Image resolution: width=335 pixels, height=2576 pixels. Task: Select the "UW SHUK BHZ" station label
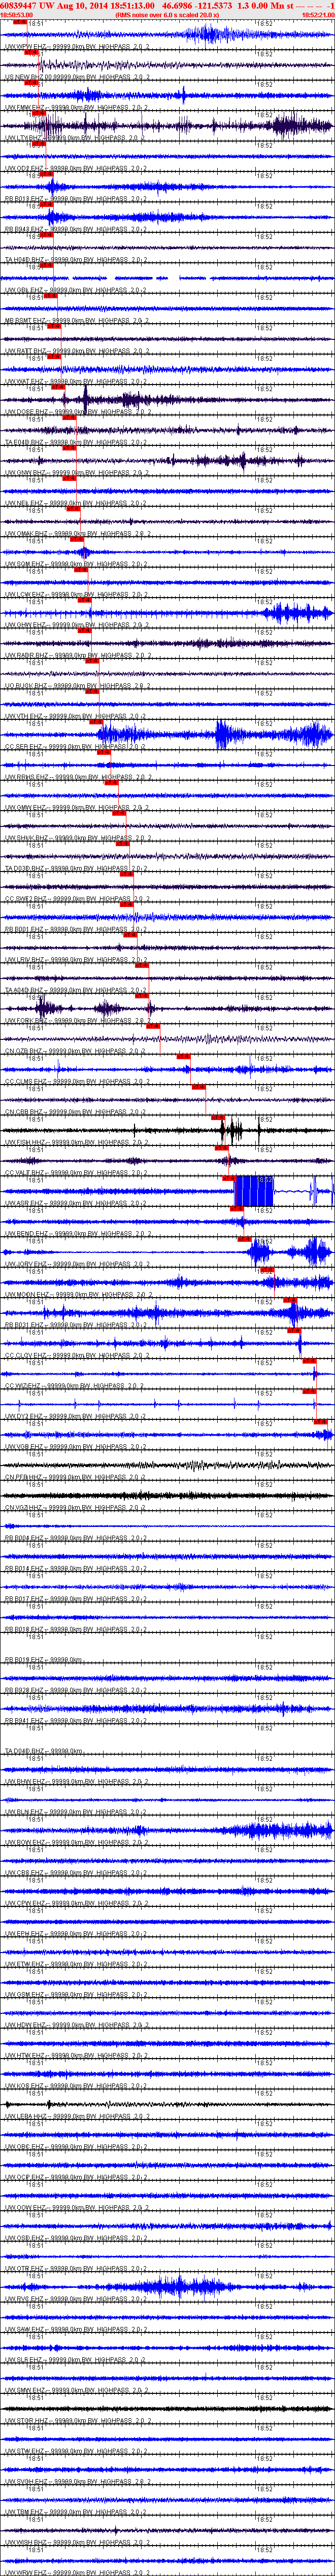pyautogui.click(x=27, y=838)
